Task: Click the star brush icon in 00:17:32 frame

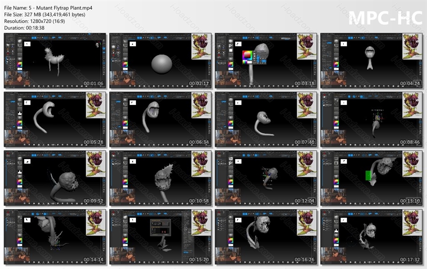Action: coord(336,231)
